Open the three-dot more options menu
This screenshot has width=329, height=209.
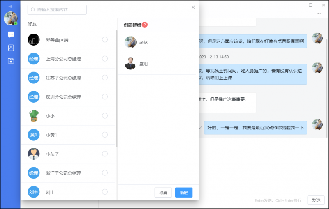tap(319, 14)
